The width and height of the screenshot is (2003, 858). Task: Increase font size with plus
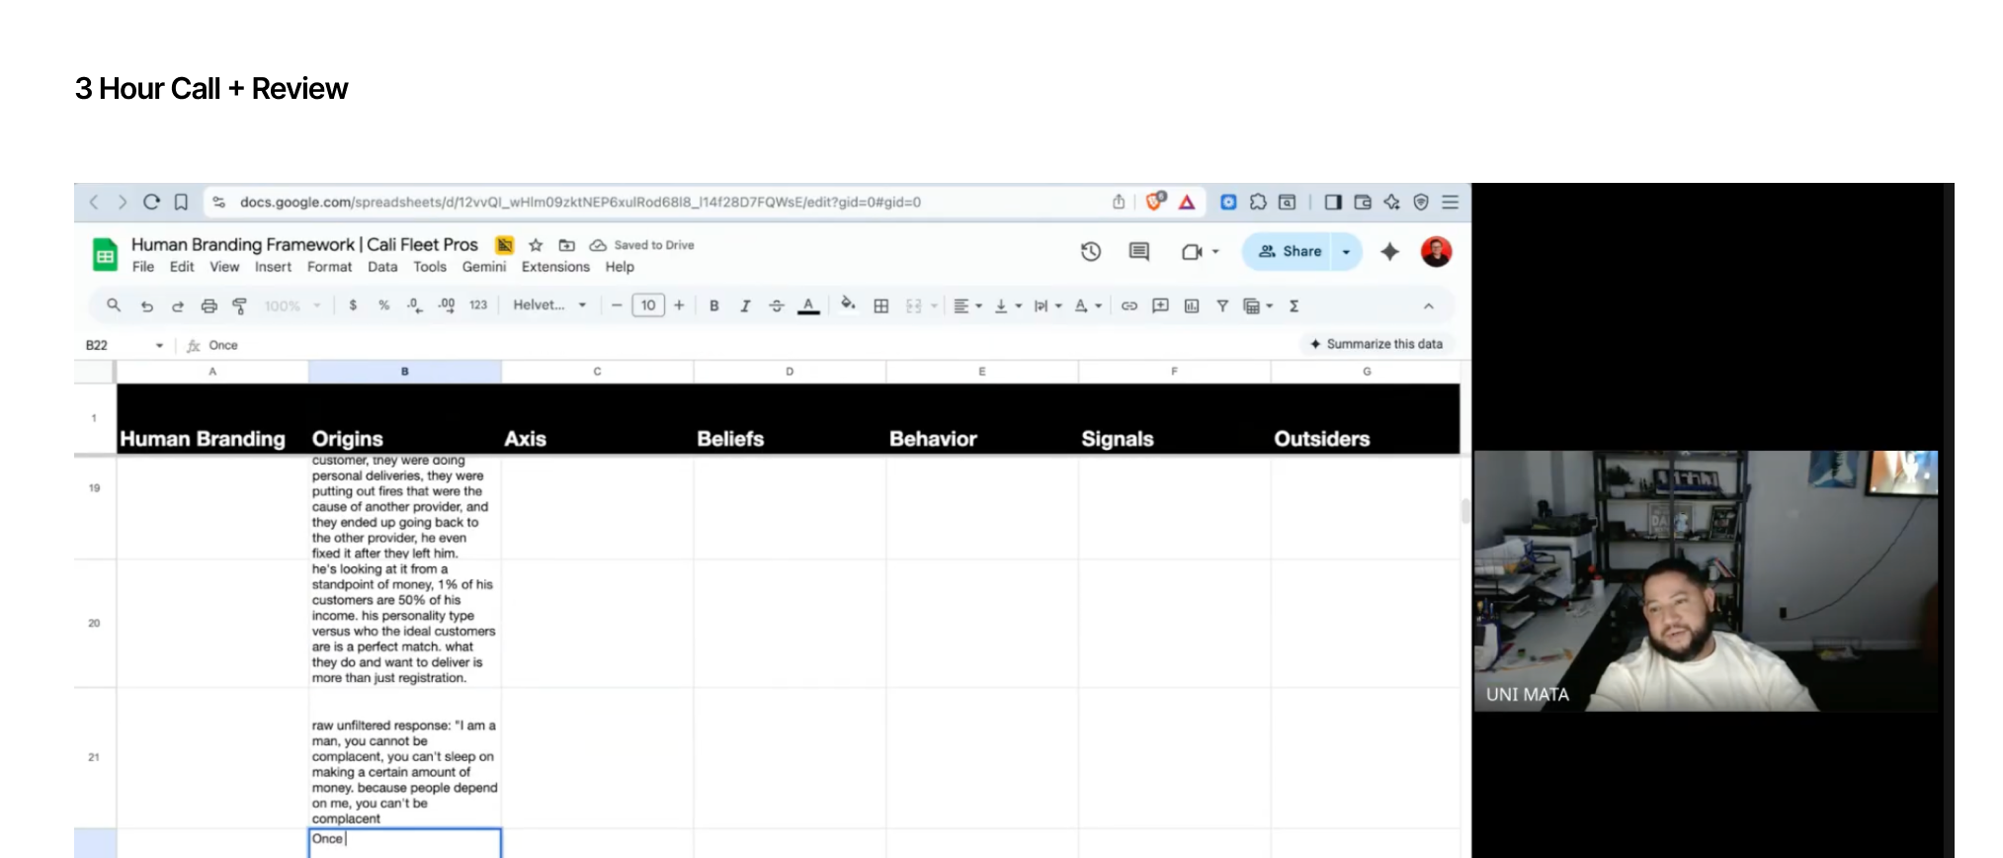[679, 305]
